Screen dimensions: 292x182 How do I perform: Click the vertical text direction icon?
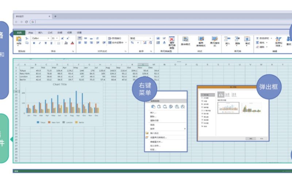[97, 38]
